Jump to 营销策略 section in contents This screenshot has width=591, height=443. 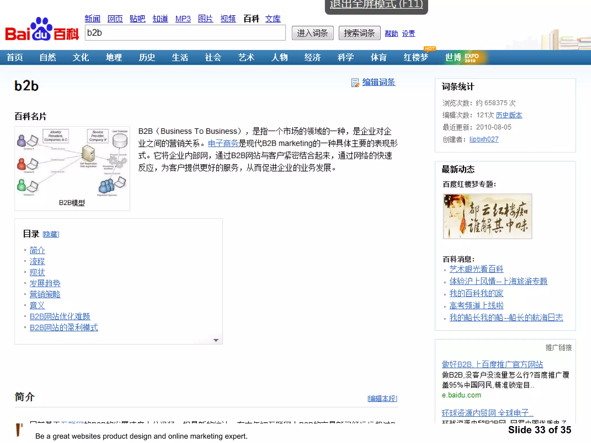[x=45, y=294]
